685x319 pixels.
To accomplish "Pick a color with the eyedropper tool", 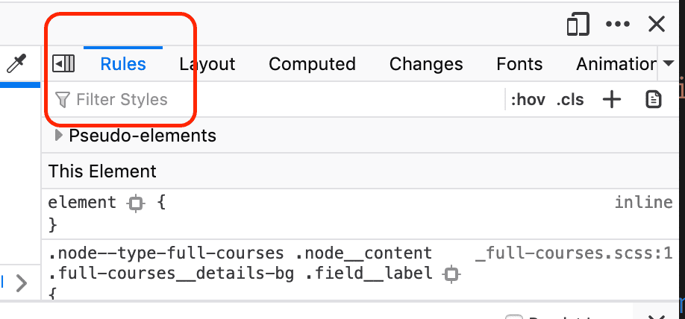I will coord(16,65).
